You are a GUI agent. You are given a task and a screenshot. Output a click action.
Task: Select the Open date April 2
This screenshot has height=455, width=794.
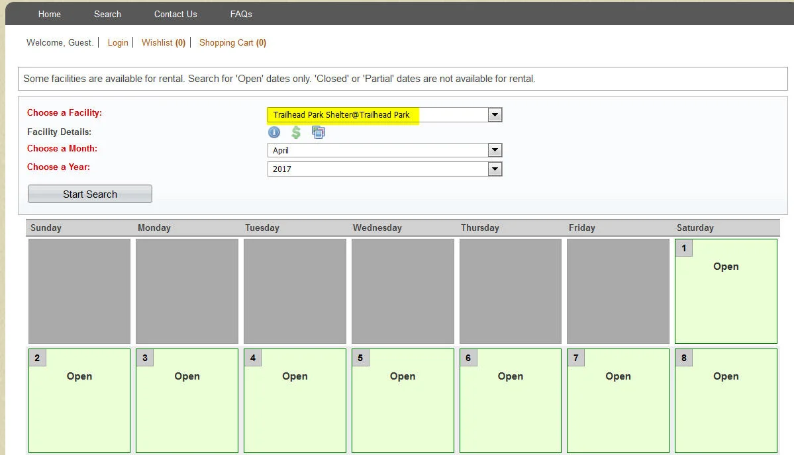[x=79, y=400]
